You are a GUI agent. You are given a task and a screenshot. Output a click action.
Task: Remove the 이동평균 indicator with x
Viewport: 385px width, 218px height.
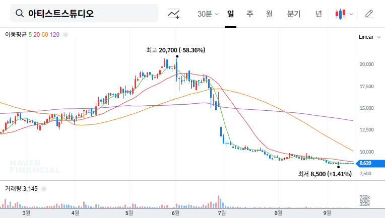point(66,35)
